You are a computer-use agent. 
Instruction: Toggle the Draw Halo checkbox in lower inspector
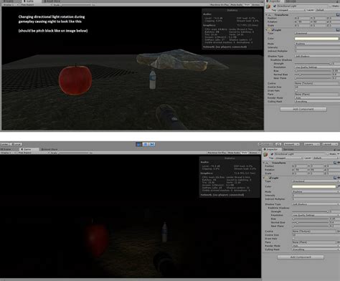pos(293,239)
